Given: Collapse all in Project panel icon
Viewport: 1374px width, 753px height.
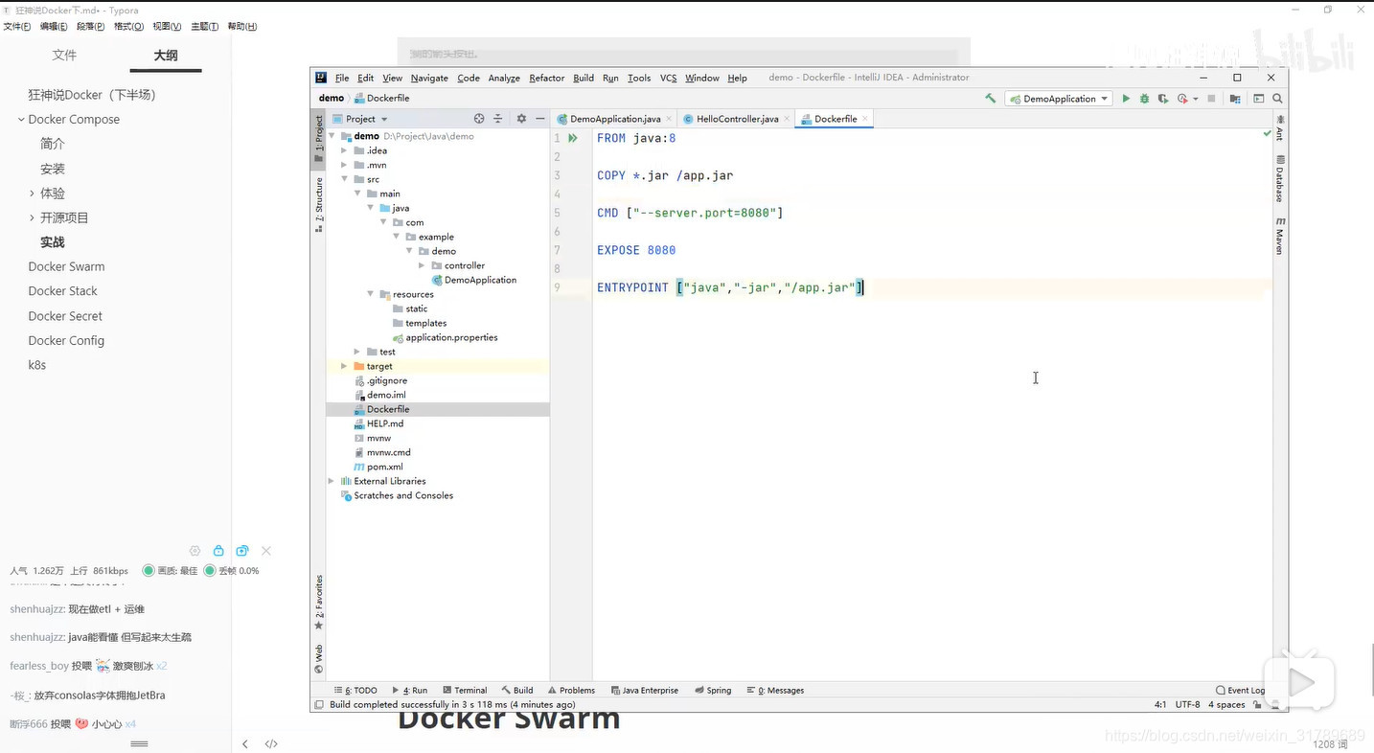Looking at the screenshot, I should tap(498, 119).
